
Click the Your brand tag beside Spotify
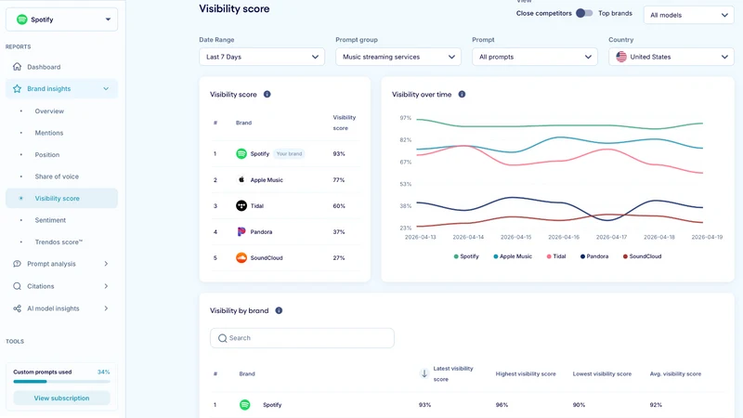(289, 153)
